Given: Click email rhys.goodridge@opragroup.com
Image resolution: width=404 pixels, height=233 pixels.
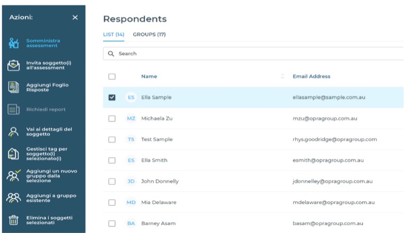Looking at the screenshot, I should 335,140.
